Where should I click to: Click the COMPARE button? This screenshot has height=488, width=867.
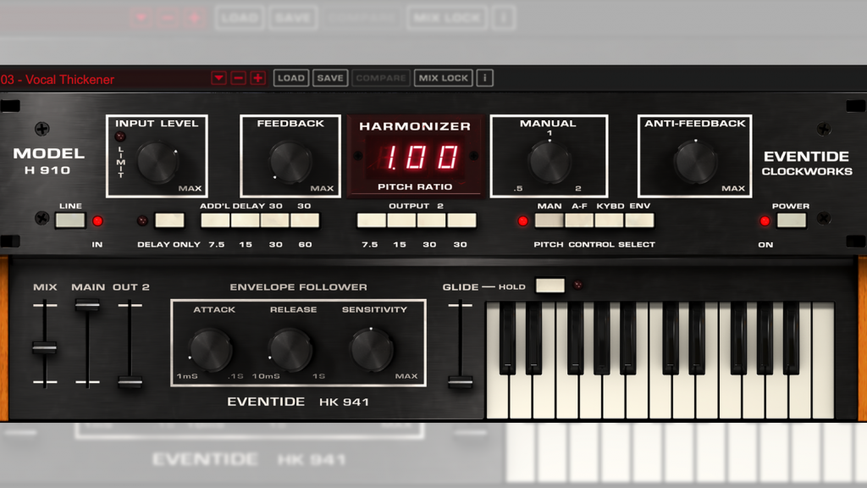(x=381, y=78)
